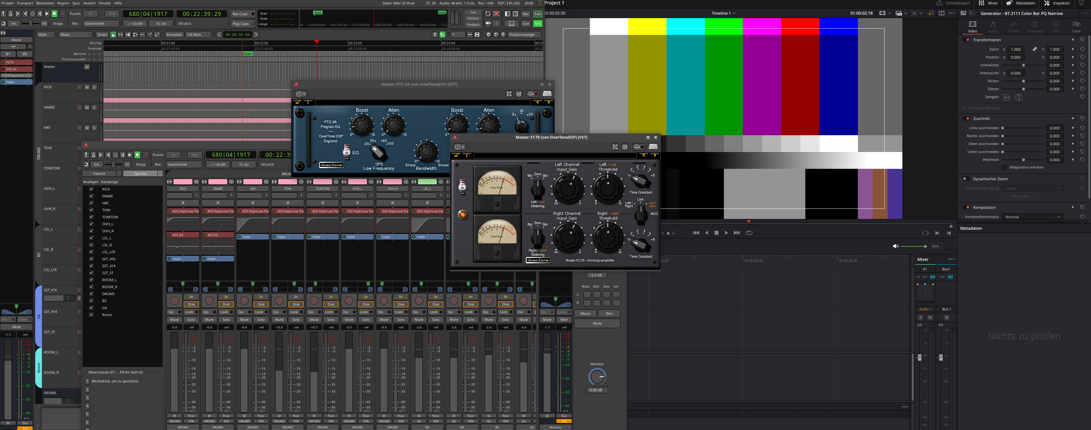Toggle the Zuschnitt enable switch
The width and height of the screenshot is (1091, 430).
(967, 118)
